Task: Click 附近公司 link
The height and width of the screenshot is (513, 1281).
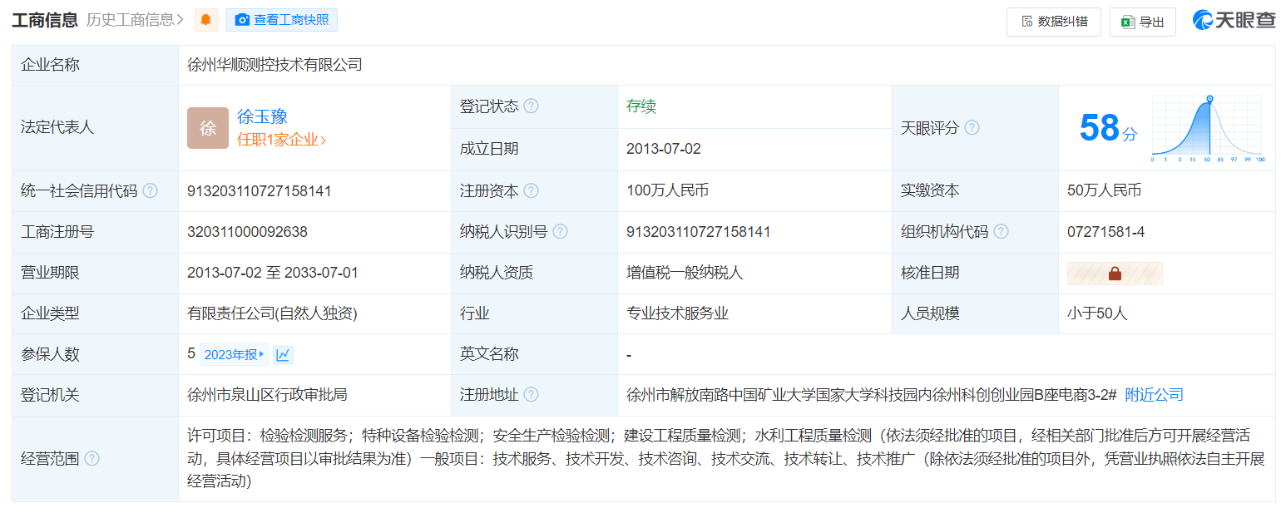Action: pyautogui.click(x=1154, y=395)
